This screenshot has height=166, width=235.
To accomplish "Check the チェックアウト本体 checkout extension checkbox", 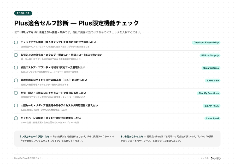I will point(16,42).
